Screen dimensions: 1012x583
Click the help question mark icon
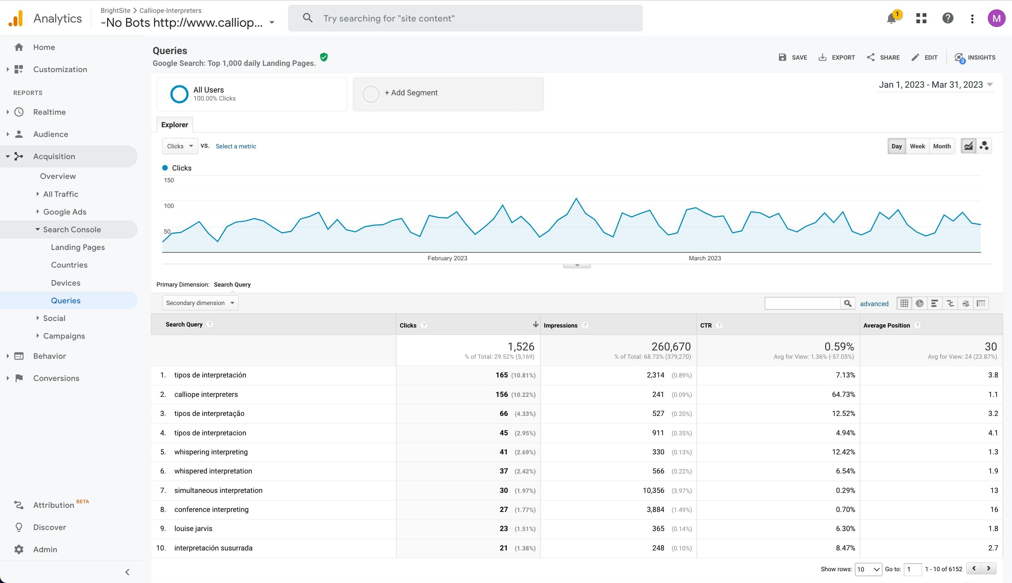coord(948,18)
